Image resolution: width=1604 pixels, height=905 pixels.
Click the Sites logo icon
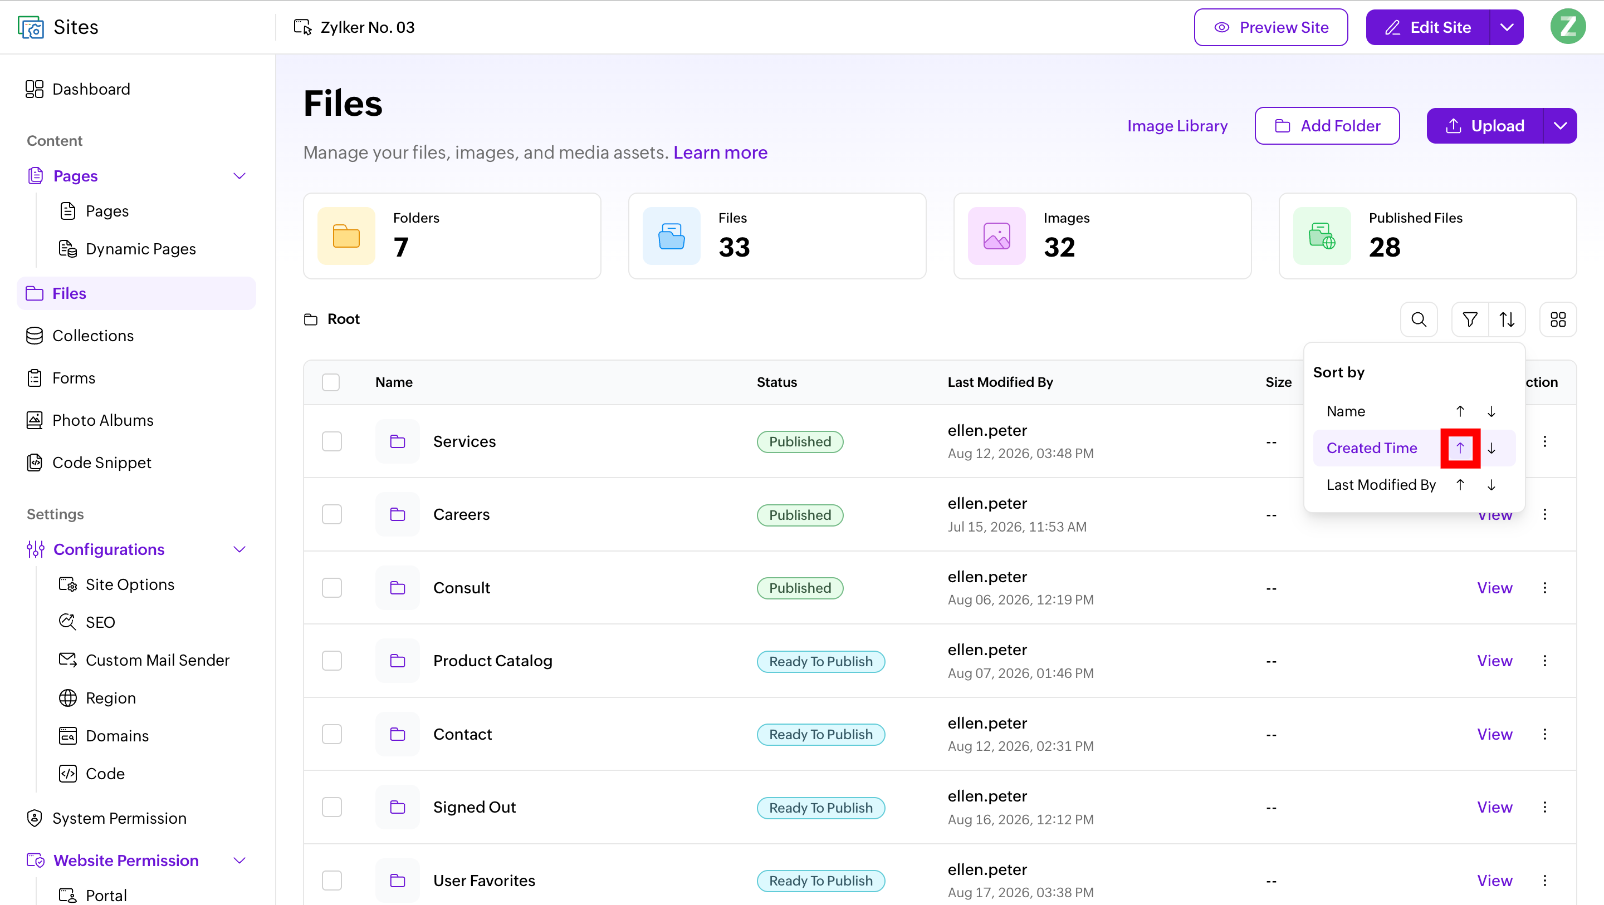coord(31,27)
